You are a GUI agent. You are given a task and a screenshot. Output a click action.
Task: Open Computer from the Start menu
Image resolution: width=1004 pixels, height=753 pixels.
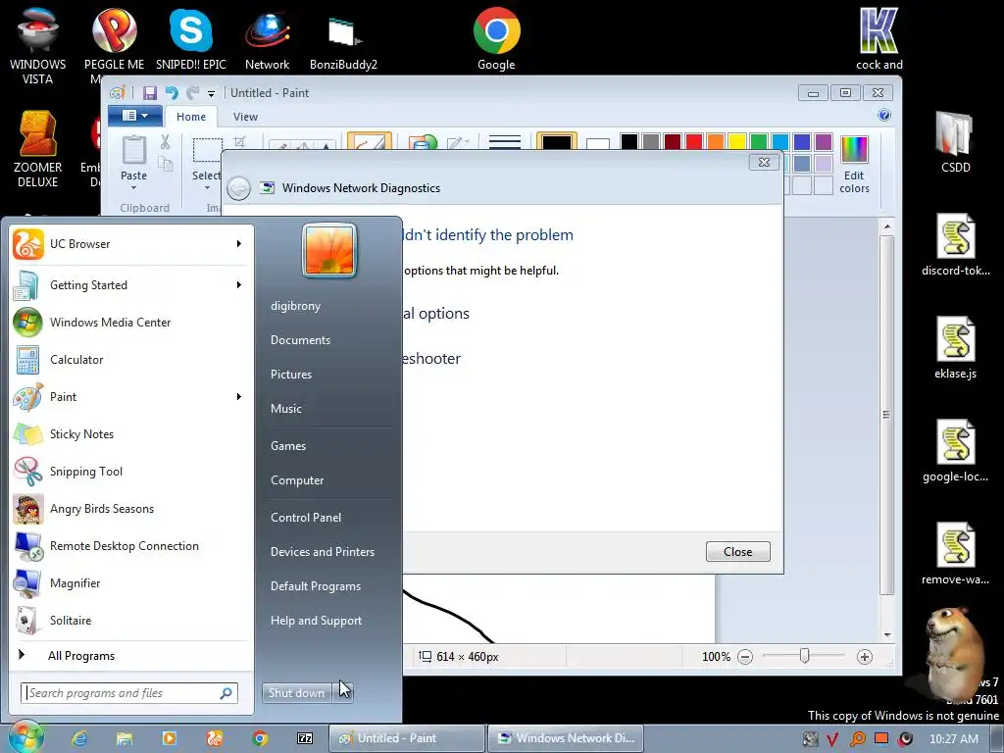297,480
